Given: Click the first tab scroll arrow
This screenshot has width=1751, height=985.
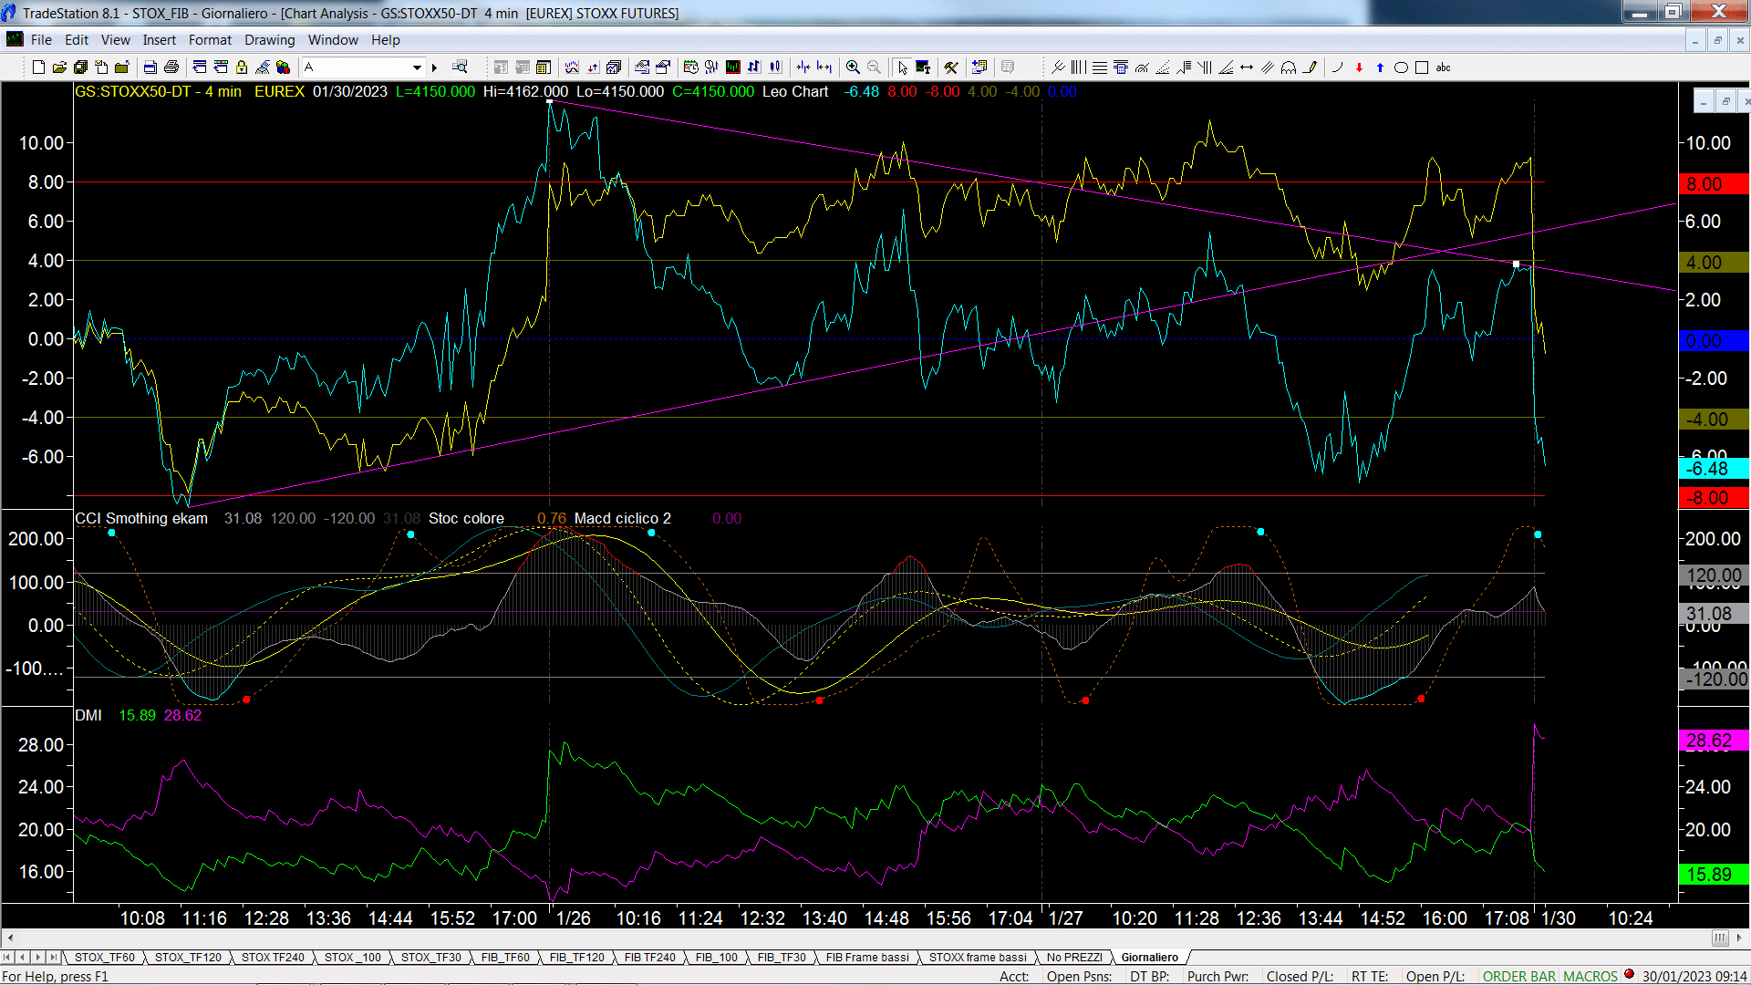Looking at the screenshot, I should 7,958.
